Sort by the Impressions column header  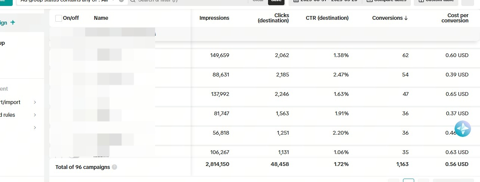214,18
